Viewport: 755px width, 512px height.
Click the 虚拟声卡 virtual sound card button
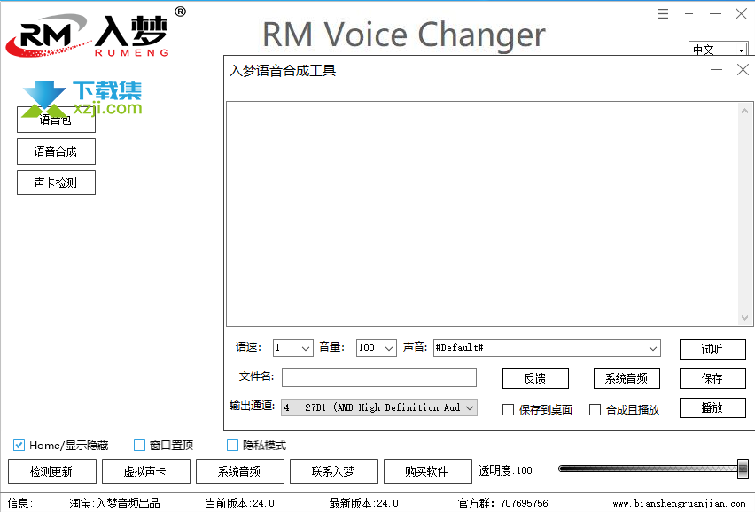point(146,471)
